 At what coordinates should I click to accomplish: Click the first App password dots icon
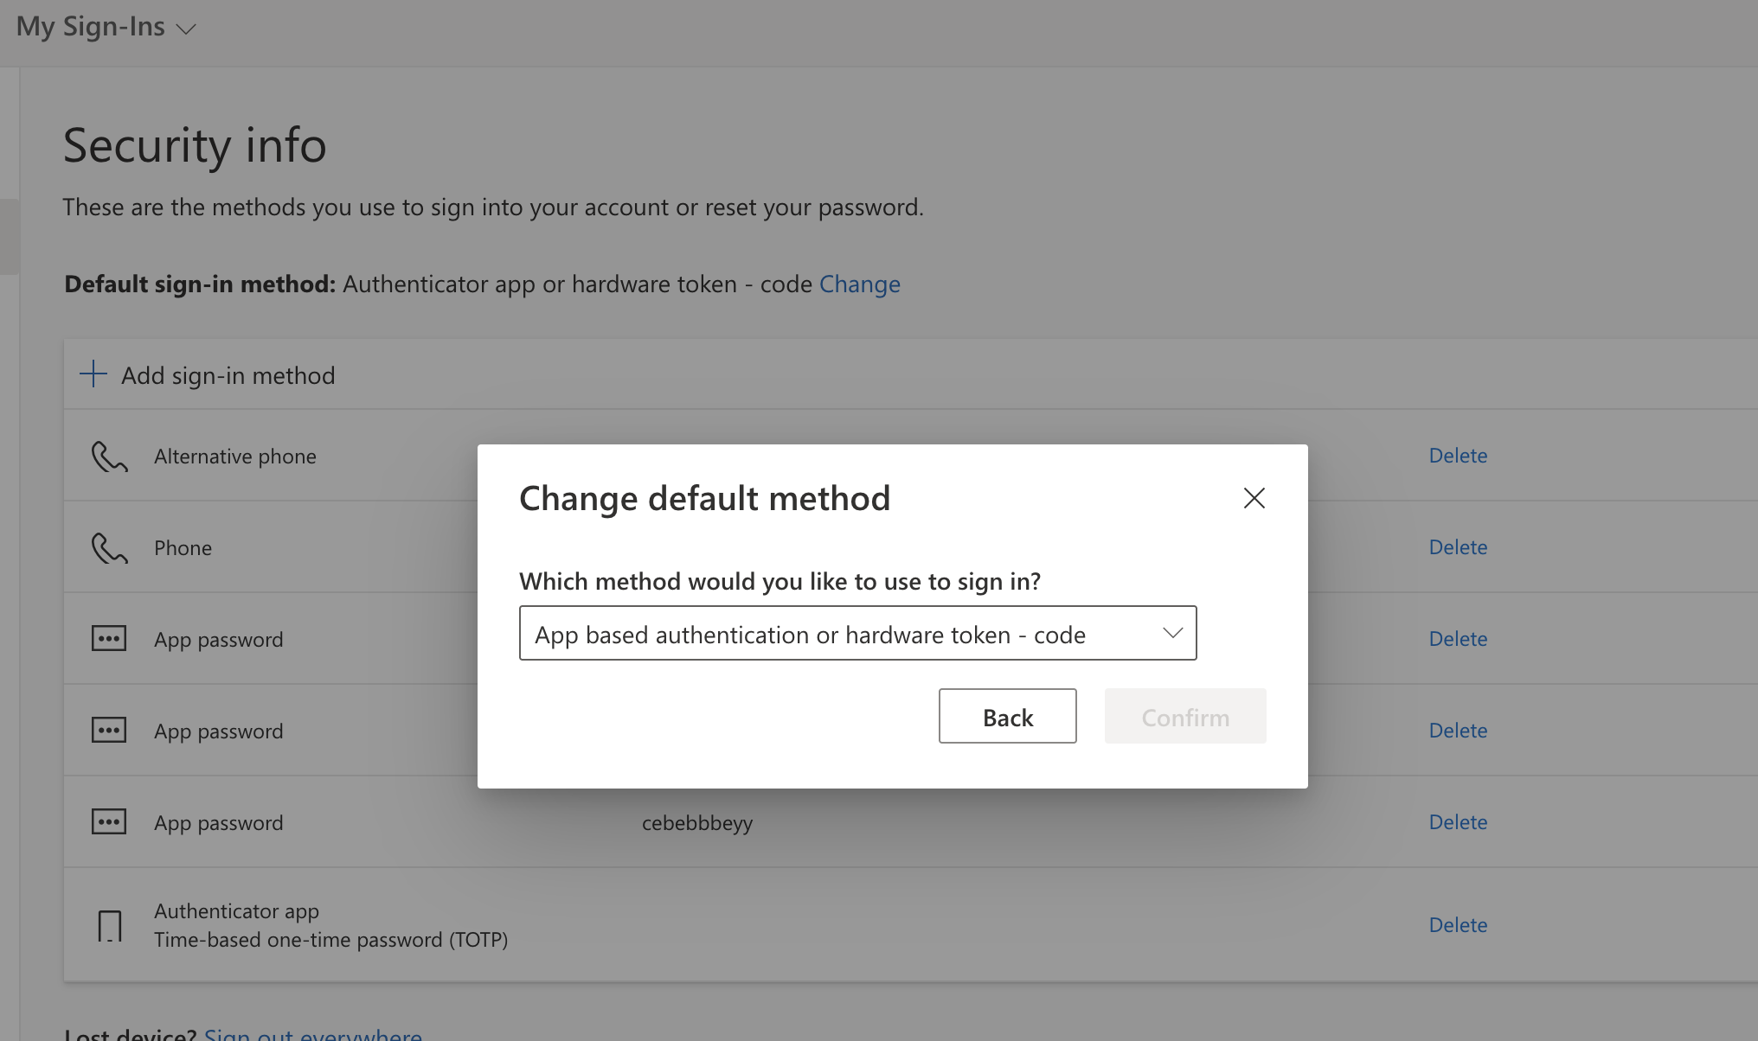tap(109, 638)
